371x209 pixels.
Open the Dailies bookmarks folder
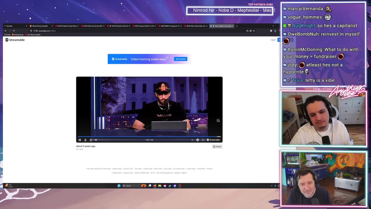[8, 35]
